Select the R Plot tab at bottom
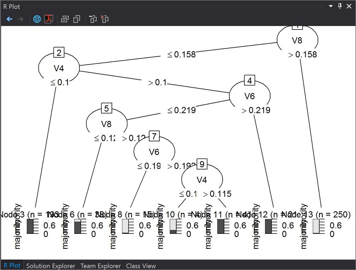356x270 pixels. click(x=12, y=266)
